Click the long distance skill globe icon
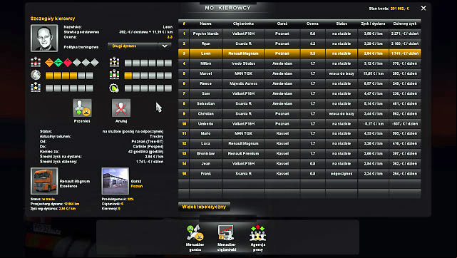The image size is (457, 258). (36, 75)
